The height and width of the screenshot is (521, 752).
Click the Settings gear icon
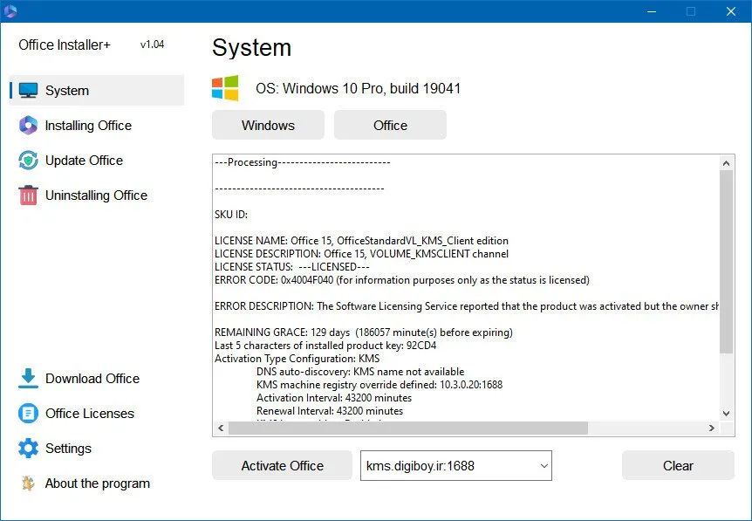click(x=28, y=448)
